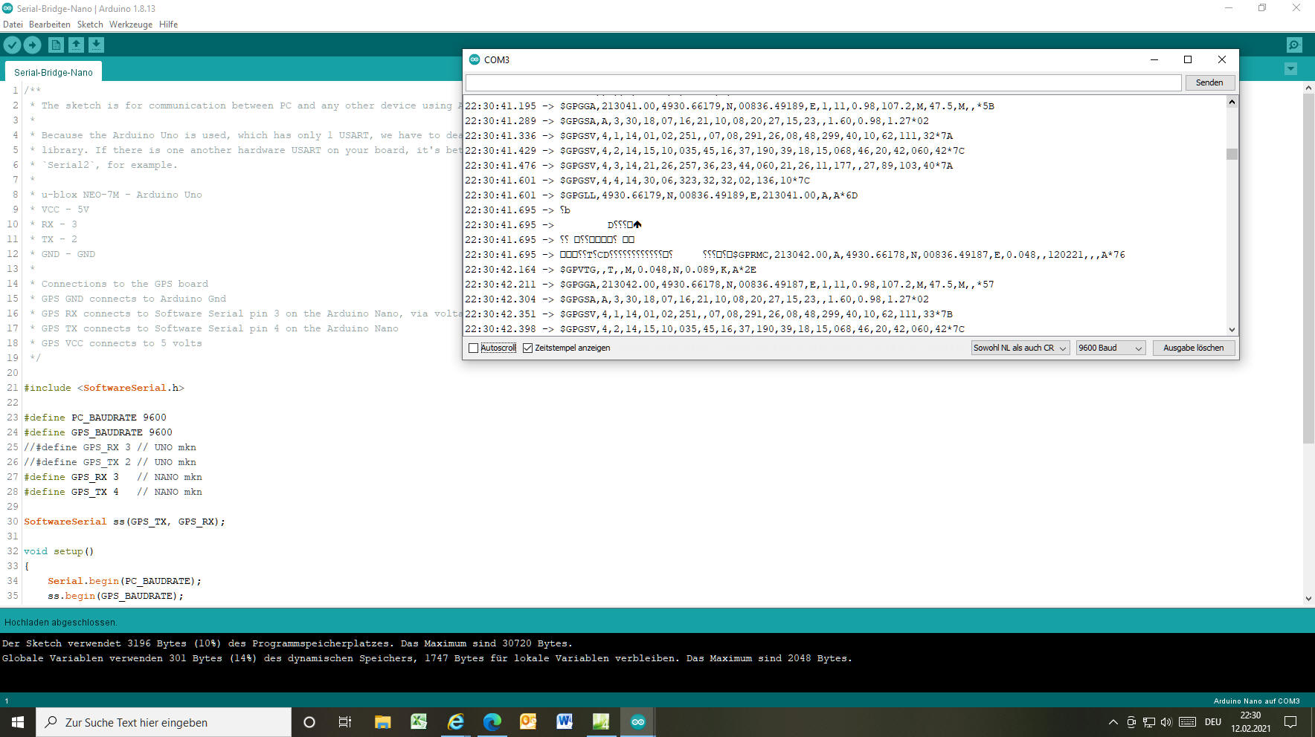Enable the Autoscroll checkbox
Screen dimensions: 1315x737
click(x=473, y=348)
